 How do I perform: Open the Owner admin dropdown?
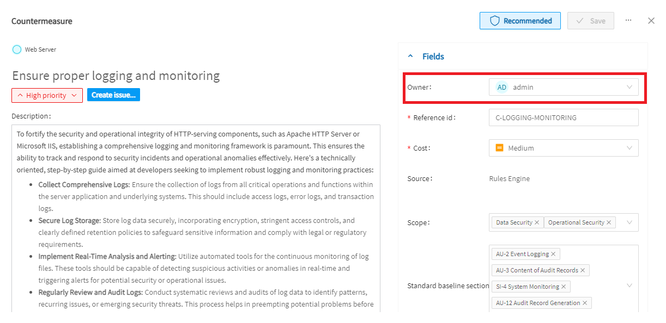pos(564,87)
